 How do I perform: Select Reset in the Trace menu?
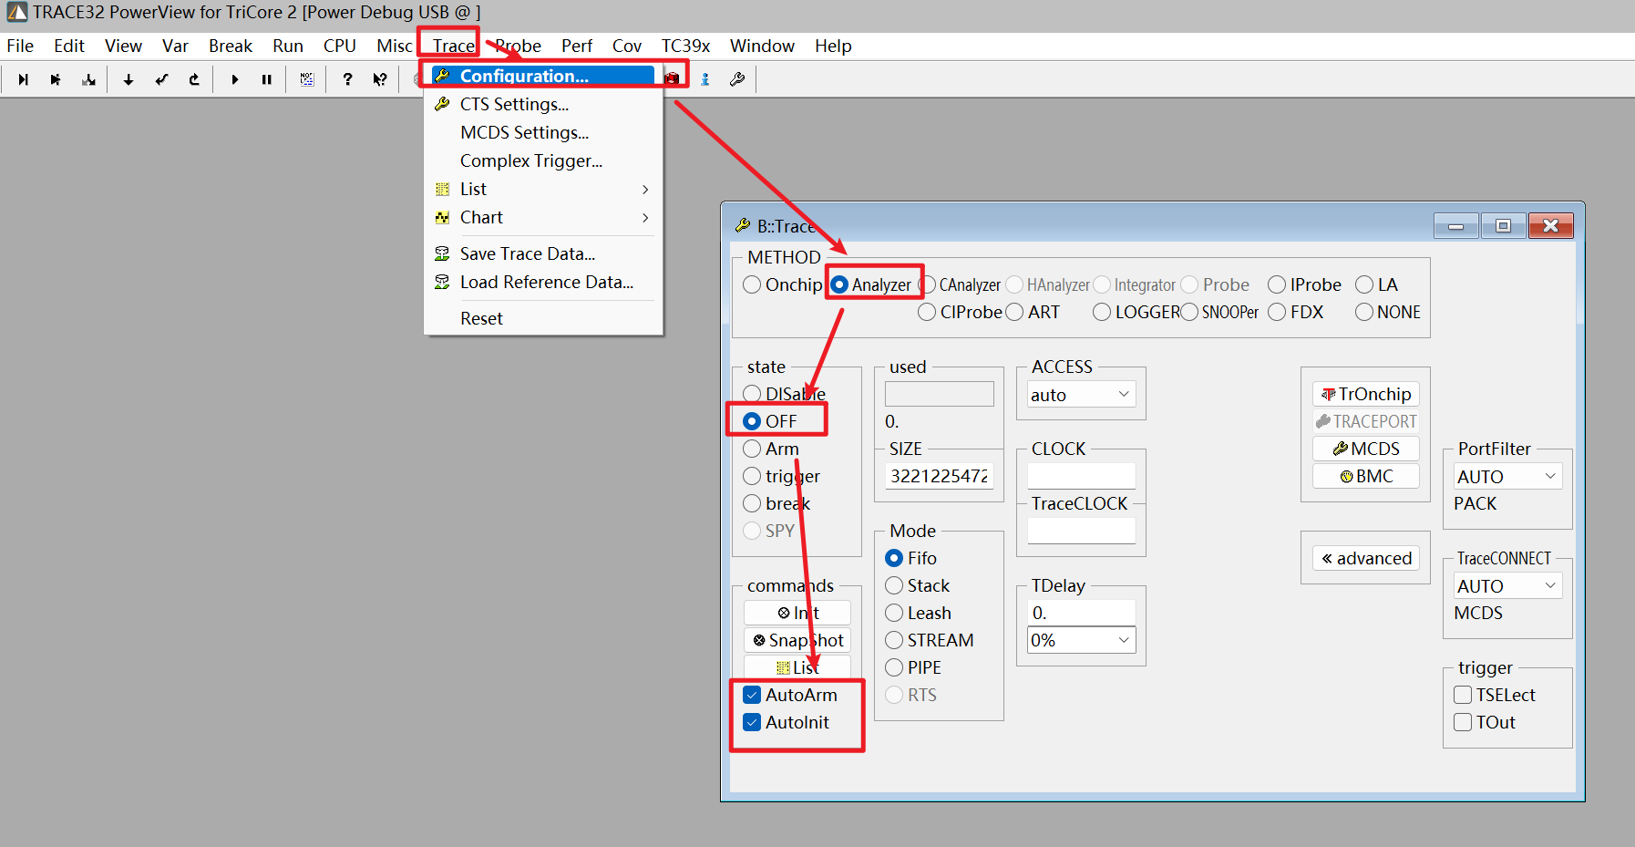(543, 318)
